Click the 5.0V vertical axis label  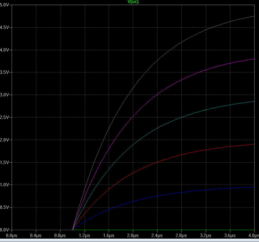click(x=4, y=5)
